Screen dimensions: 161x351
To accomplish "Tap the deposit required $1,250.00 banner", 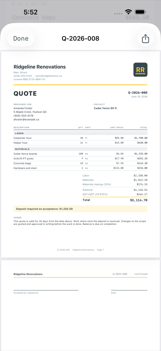I will pyautogui.click(x=80, y=209).
